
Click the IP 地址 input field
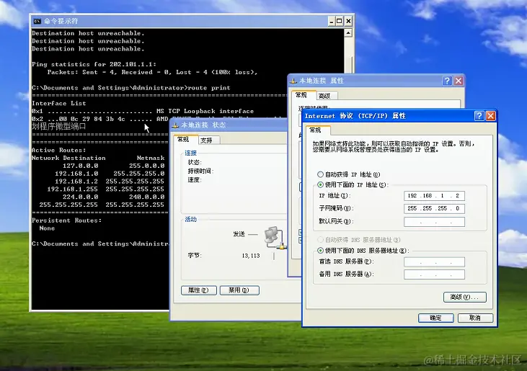click(434, 196)
